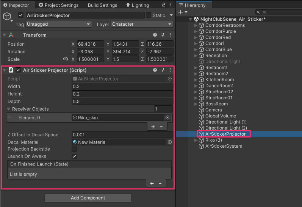
Task: Collapse the NightClubScene_Air_Sticker scene tree
Action: 190,19
